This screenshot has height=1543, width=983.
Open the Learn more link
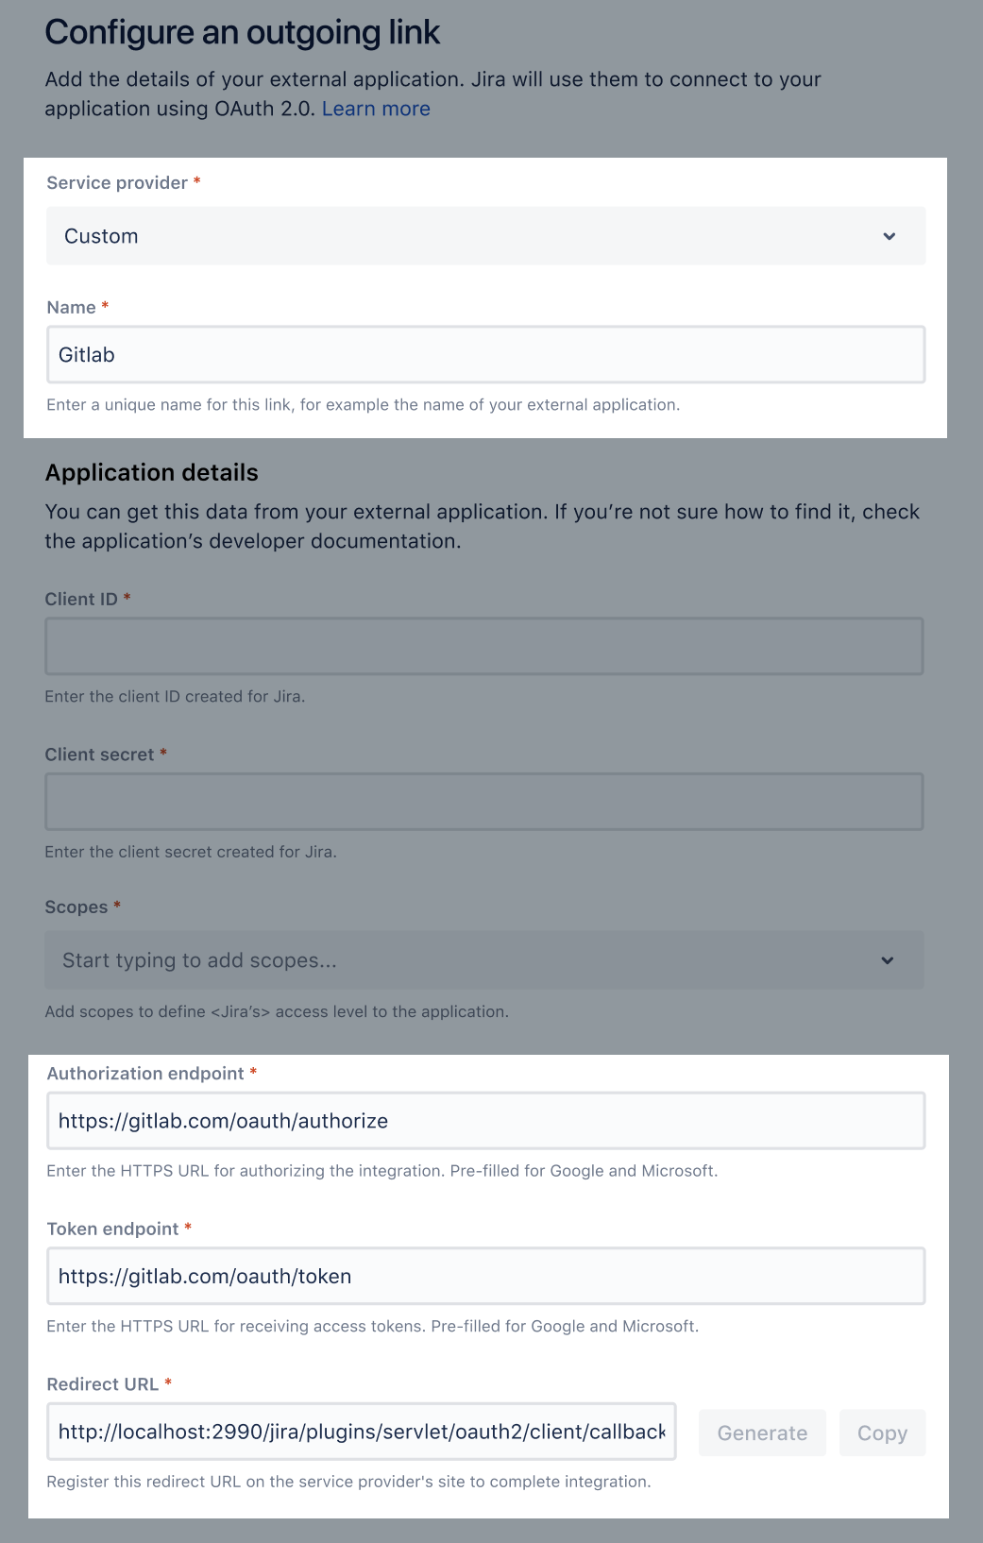tap(376, 109)
